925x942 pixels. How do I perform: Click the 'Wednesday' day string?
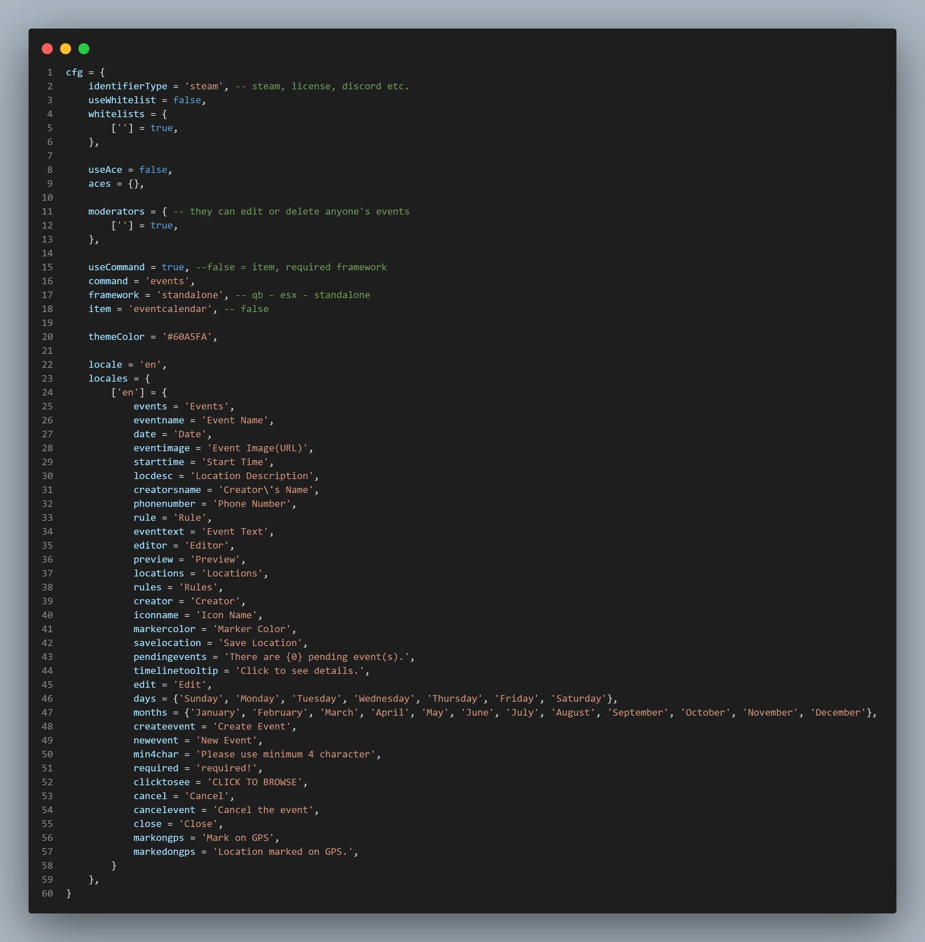pyautogui.click(x=384, y=699)
